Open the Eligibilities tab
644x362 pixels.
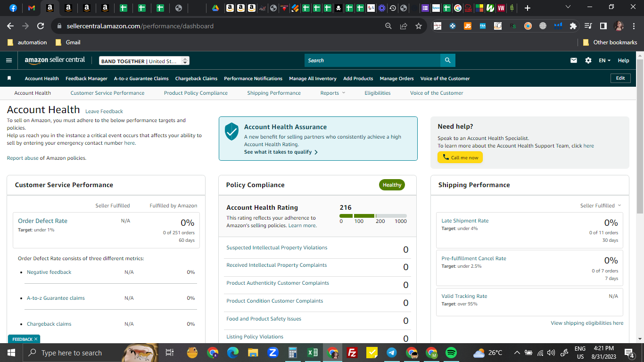click(378, 93)
